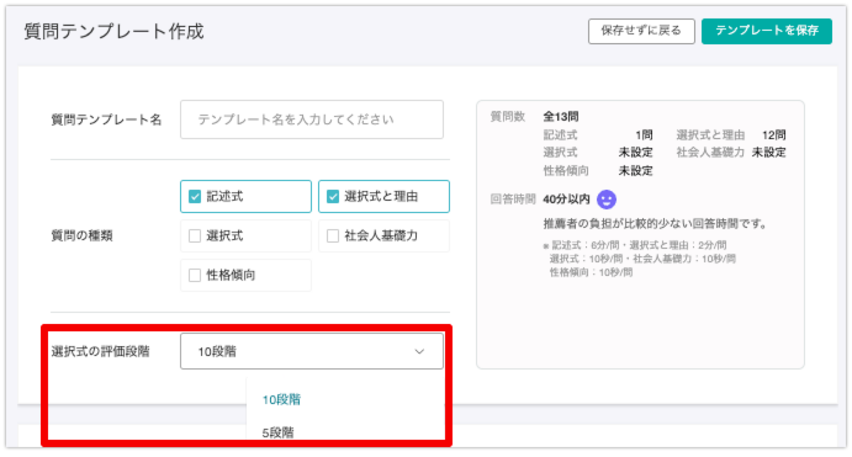Click the 質問の種類 label
The image size is (852, 457).
click(81, 236)
